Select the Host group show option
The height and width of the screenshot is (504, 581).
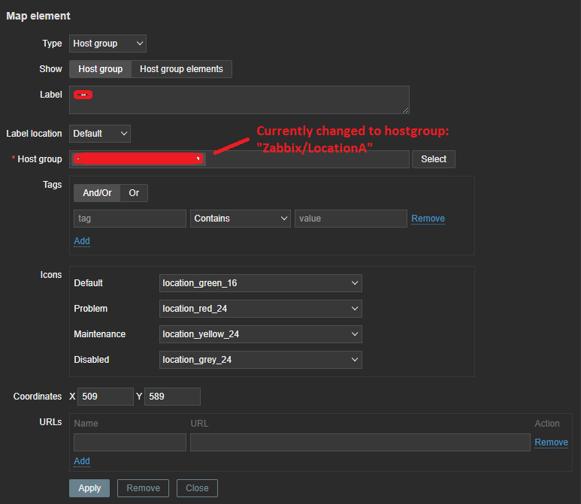point(100,69)
